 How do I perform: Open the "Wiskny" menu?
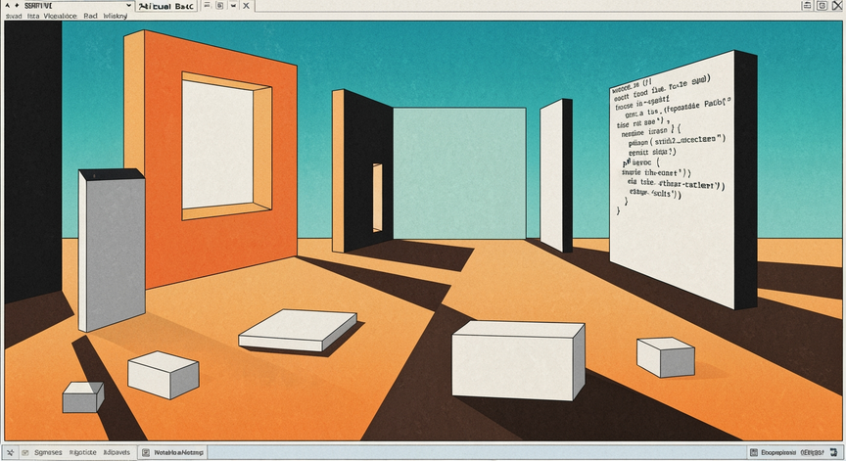point(115,17)
